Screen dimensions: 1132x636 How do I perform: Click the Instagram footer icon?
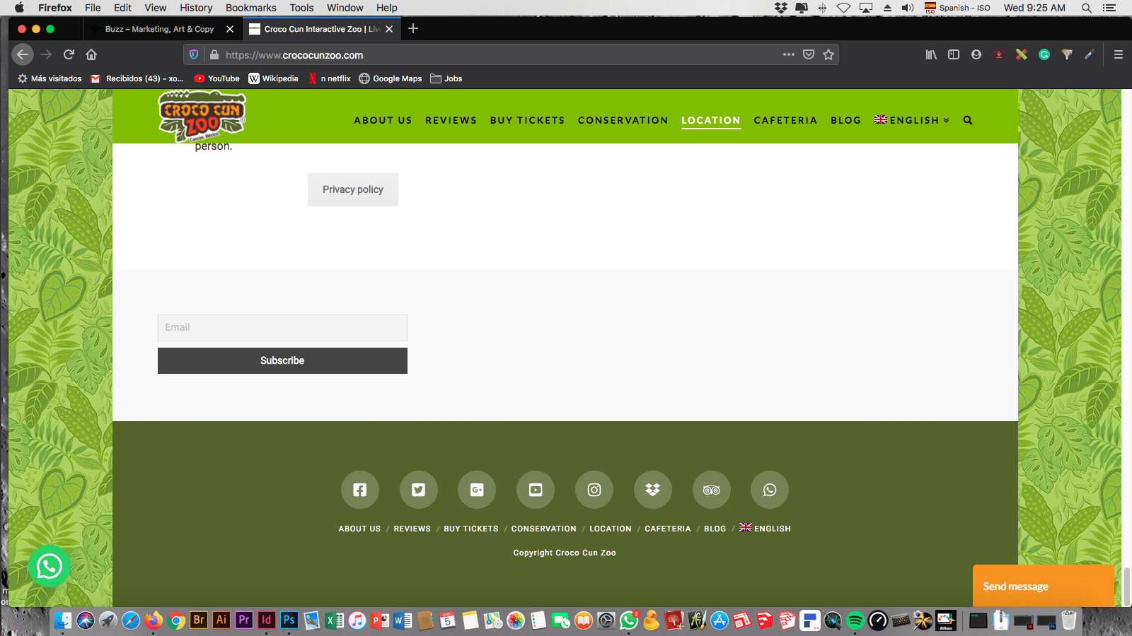coord(594,490)
